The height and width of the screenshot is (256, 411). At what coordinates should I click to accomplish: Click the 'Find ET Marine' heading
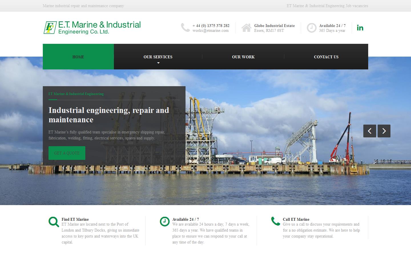coord(75,219)
